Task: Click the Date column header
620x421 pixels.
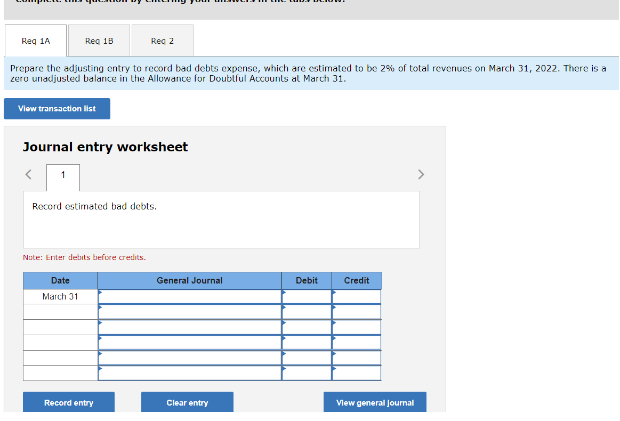Action: [x=60, y=281]
